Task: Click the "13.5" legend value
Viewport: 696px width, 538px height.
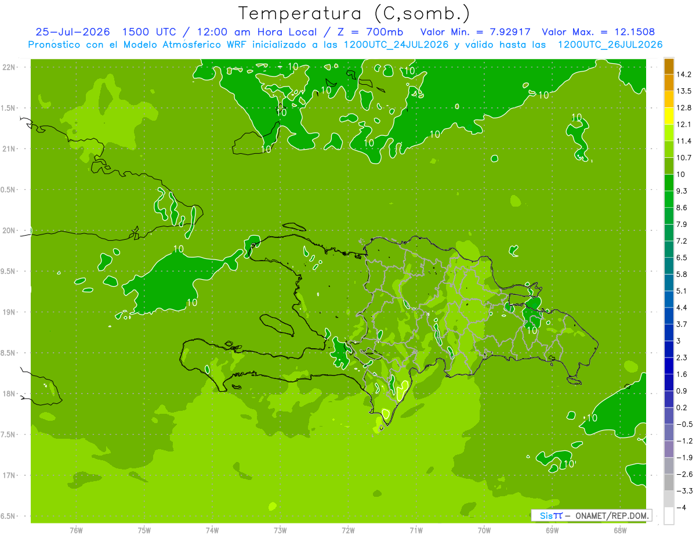Action: [x=684, y=91]
